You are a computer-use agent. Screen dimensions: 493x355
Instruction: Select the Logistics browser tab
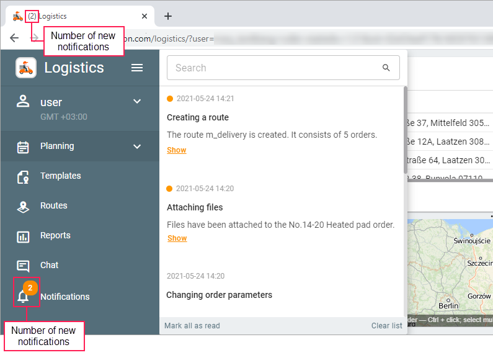81,16
